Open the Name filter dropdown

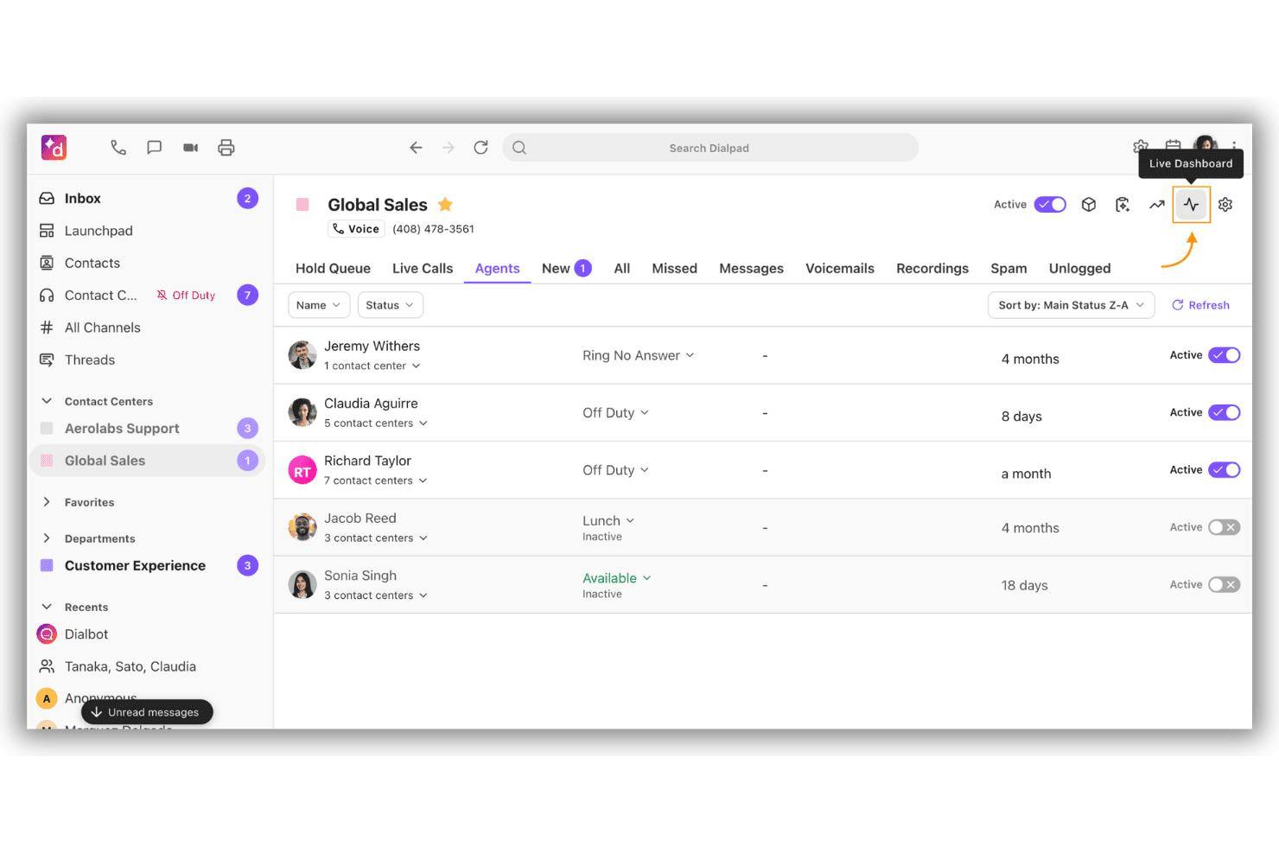[x=319, y=305]
